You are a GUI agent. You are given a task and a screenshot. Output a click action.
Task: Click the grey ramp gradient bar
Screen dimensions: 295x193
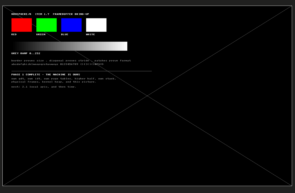click(x=70, y=46)
